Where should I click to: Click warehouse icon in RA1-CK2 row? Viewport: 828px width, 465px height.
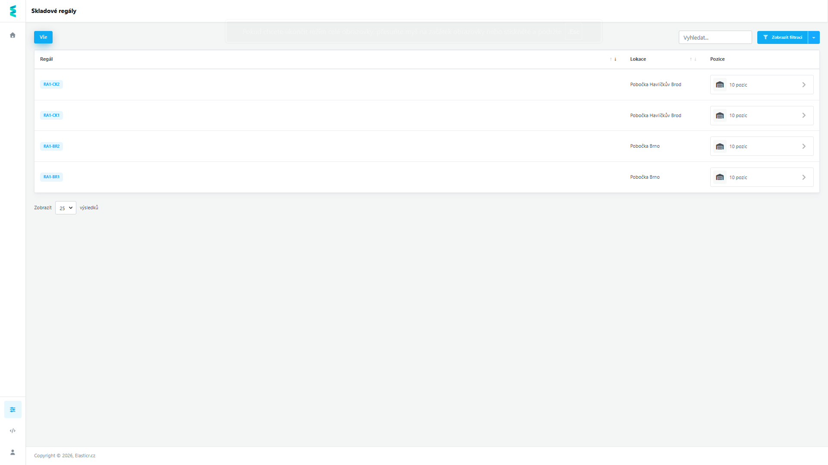[x=720, y=85]
